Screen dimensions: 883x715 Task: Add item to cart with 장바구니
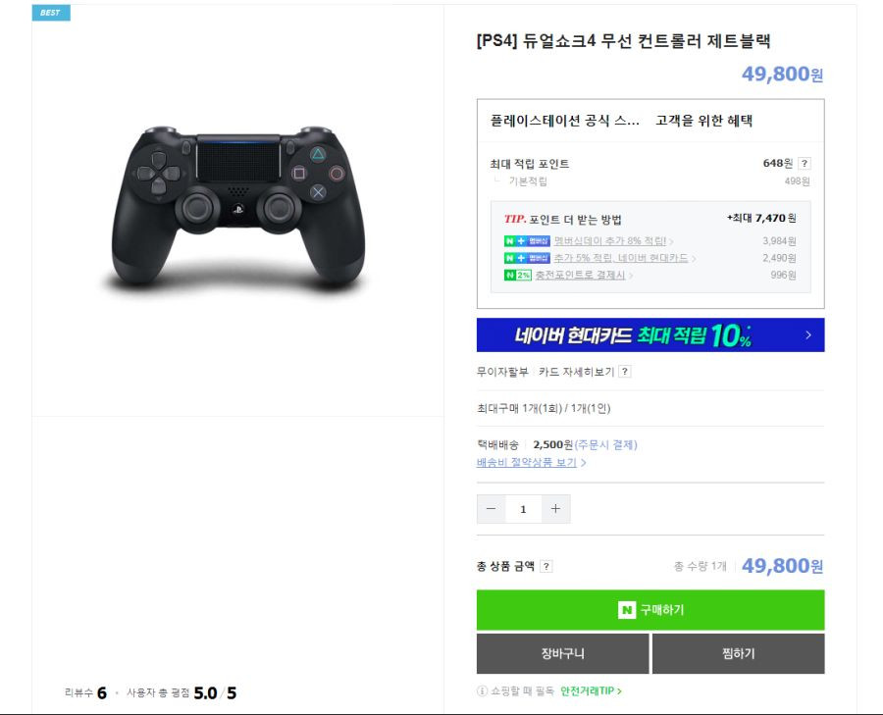click(562, 653)
